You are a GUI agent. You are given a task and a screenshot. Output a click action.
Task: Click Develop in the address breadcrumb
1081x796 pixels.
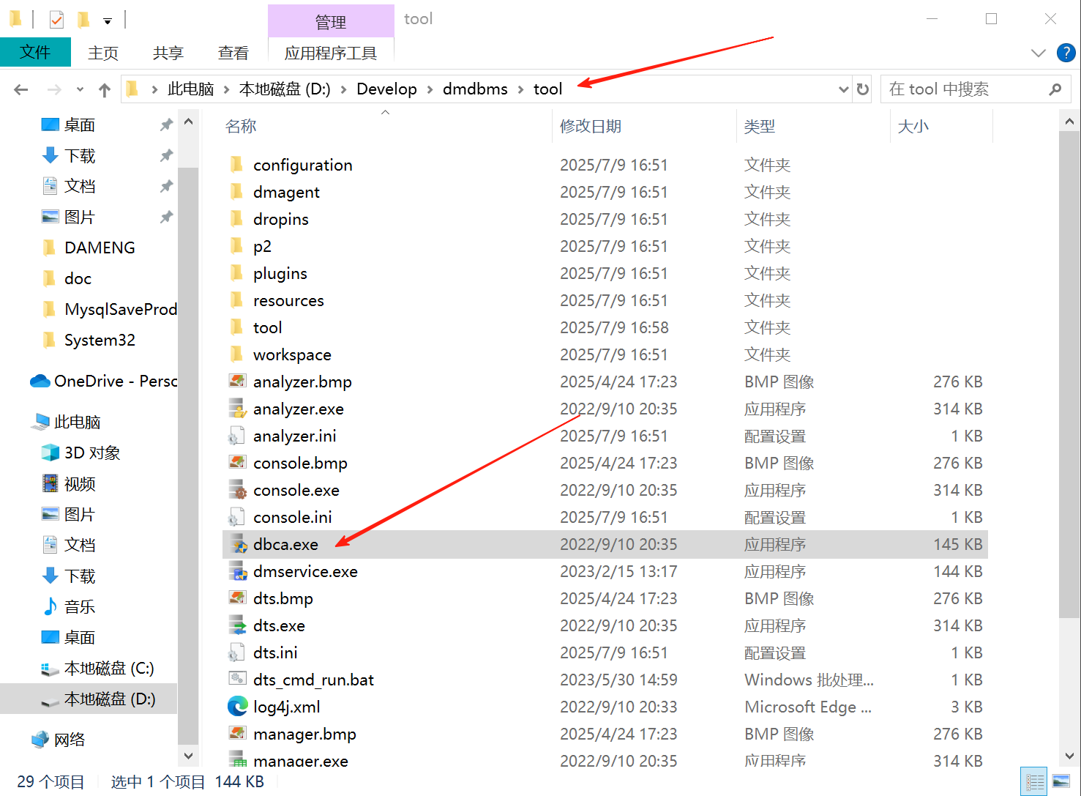coord(386,89)
